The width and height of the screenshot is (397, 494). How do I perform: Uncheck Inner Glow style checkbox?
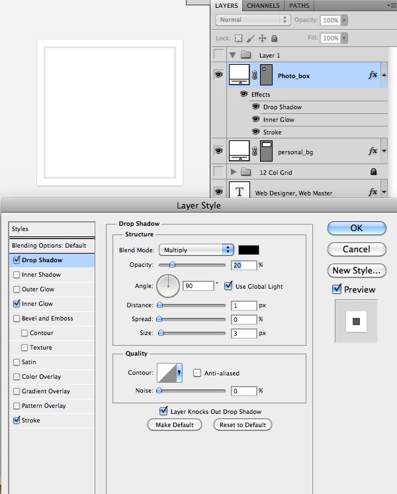(x=17, y=304)
